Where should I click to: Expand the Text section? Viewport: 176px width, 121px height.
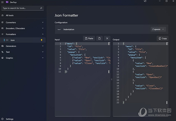(x=43, y=52)
